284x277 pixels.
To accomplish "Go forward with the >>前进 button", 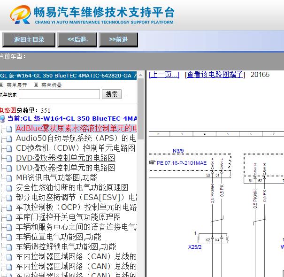I will coord(118,40).
